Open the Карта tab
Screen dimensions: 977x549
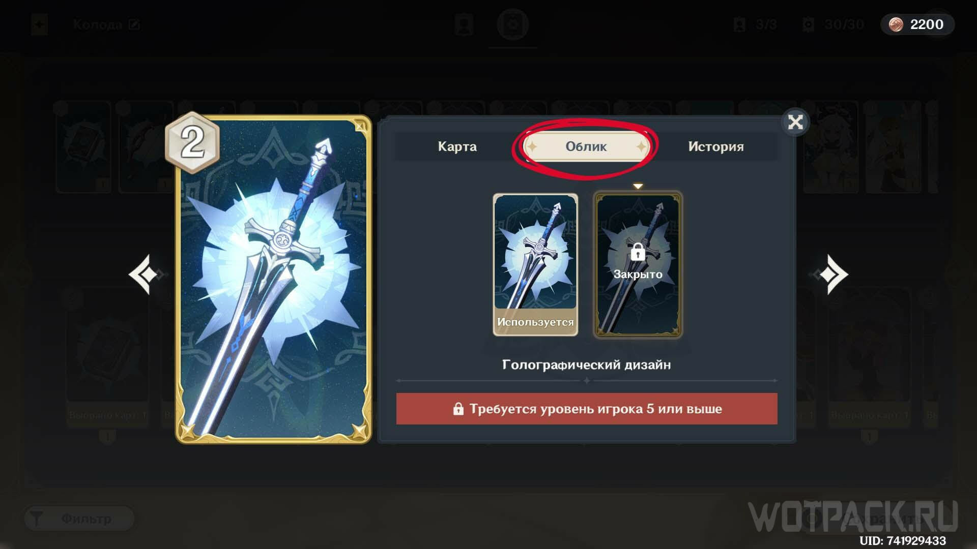coord(457,146)
